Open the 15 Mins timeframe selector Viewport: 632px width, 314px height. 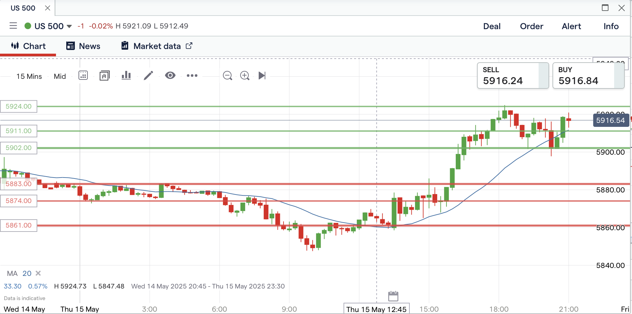tap(29, 77)
